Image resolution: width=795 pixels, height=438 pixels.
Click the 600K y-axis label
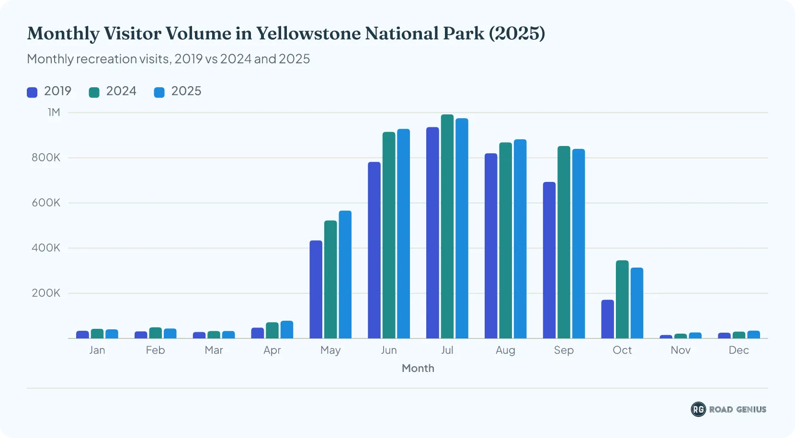(46, 203)
